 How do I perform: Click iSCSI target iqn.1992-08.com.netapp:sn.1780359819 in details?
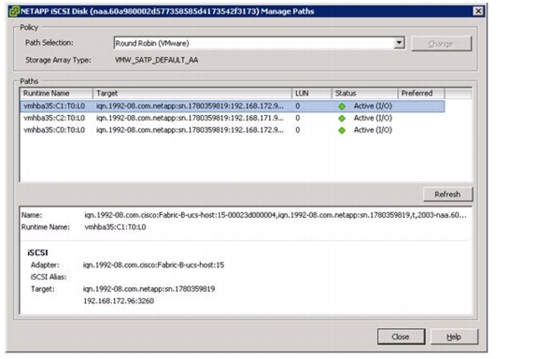pos(149,289)
